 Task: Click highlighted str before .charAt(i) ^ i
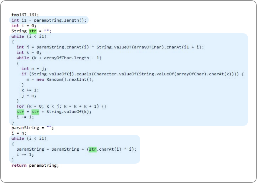point(93,149)
